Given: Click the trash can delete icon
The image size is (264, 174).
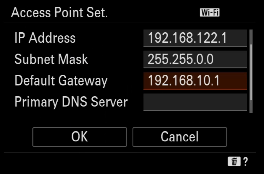Looking at the screenshot, I should [234, 161].
